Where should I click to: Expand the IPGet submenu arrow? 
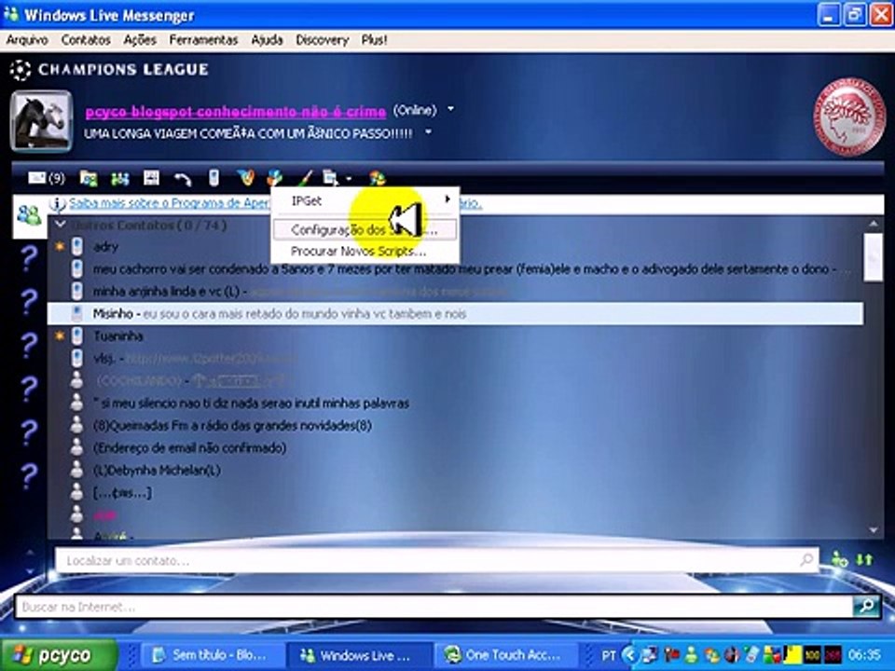[447, 199]
